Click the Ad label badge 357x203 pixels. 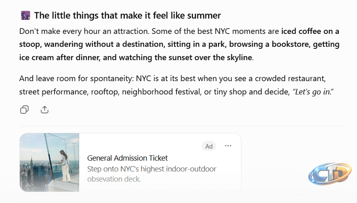[209, 146]
